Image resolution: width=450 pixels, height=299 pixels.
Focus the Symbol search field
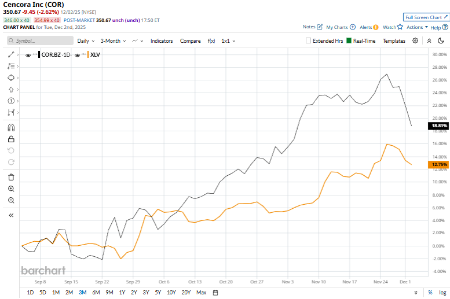tap(40, 40)
